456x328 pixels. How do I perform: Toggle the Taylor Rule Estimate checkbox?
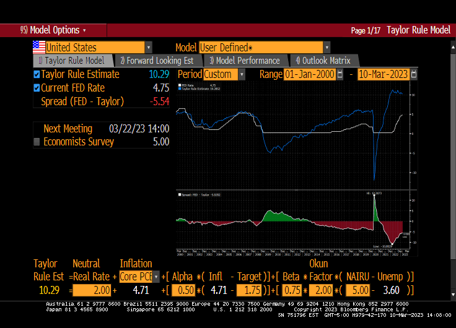37,74
